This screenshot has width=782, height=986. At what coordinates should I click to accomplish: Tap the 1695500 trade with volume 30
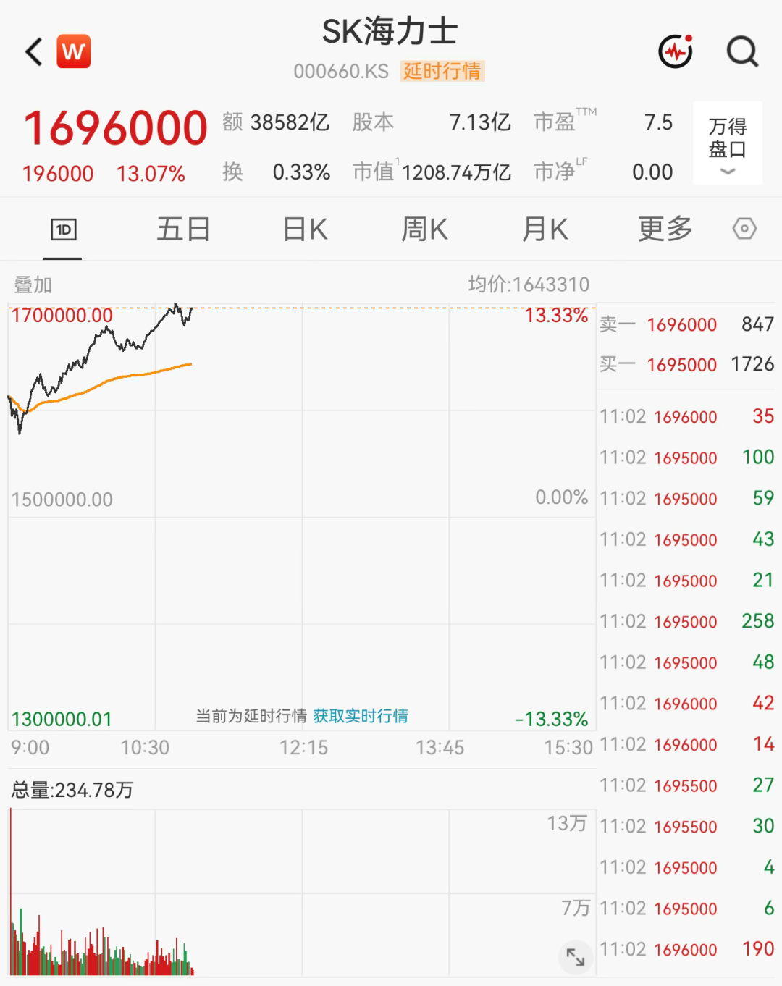point(687,826)
